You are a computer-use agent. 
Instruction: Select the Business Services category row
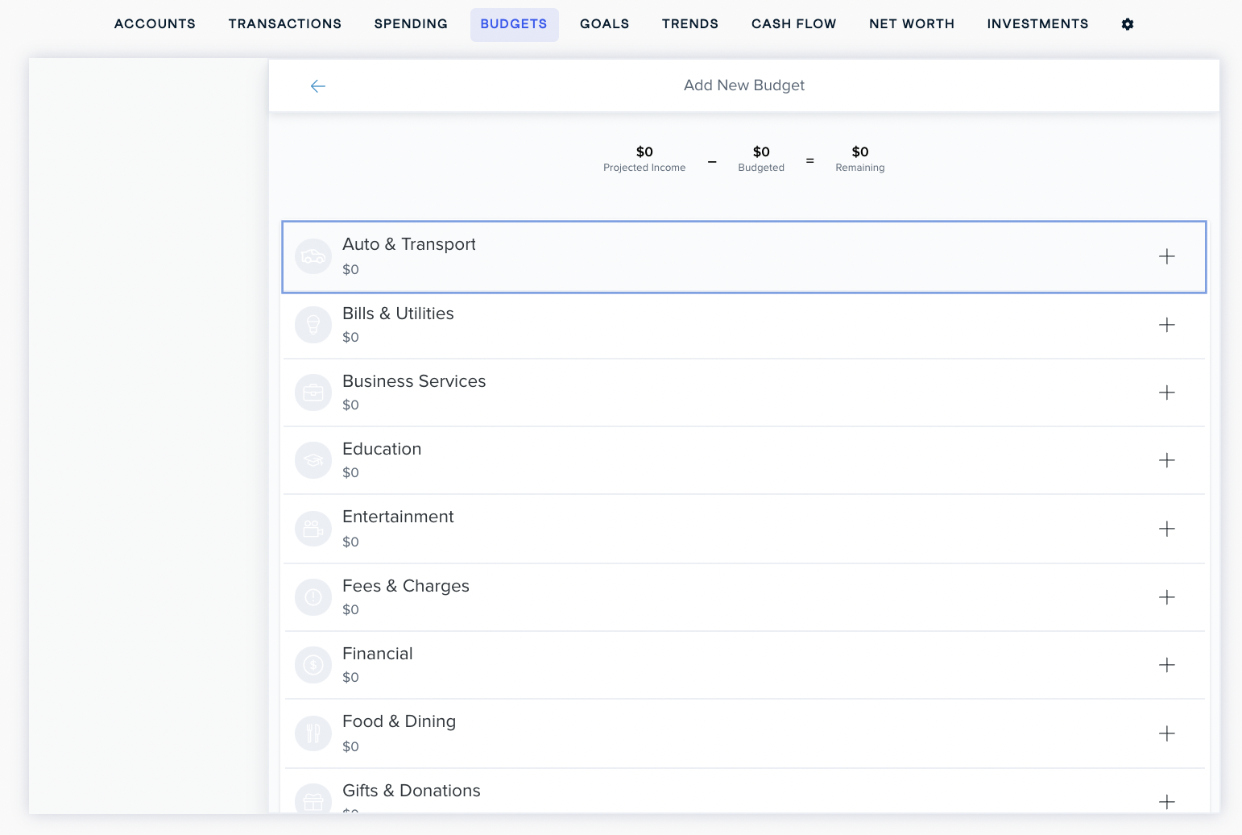tap(725, 393)
